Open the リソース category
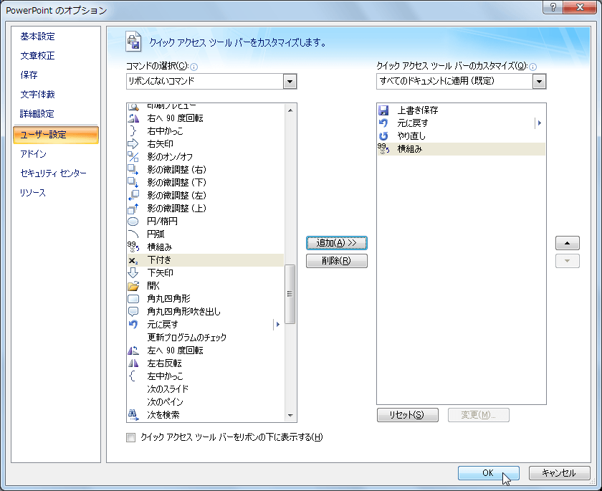Viewport: 602px width, 491px height. [33, 193]
